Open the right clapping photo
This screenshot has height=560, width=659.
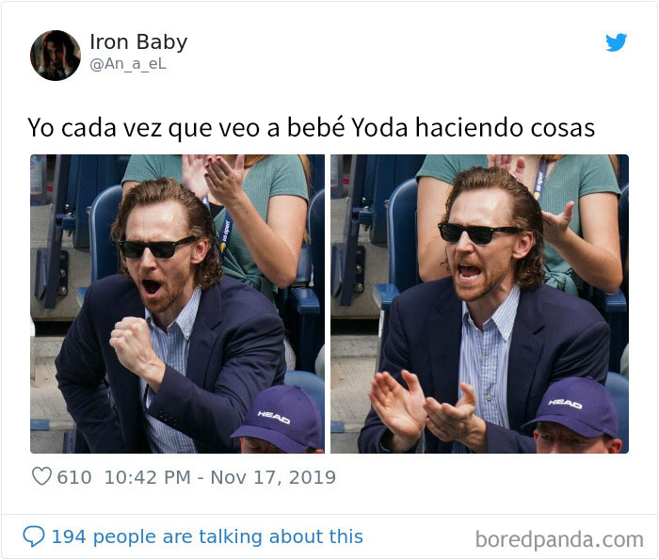(x=479, y=304)
